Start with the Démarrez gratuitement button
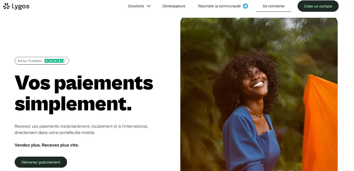 click(x=41, y=162)
